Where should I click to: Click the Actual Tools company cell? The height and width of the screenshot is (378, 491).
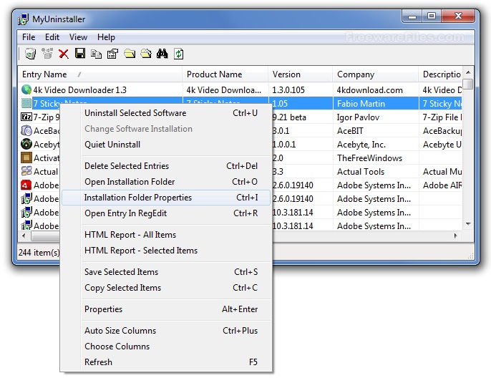tap(376, 172)
